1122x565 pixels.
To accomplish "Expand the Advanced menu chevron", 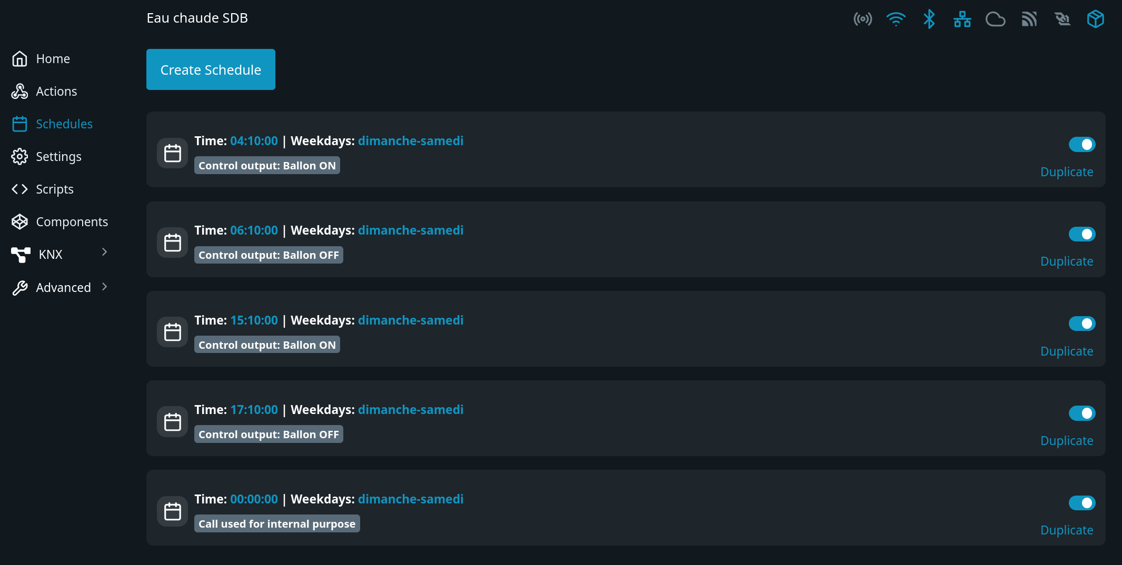I will 104,287.
